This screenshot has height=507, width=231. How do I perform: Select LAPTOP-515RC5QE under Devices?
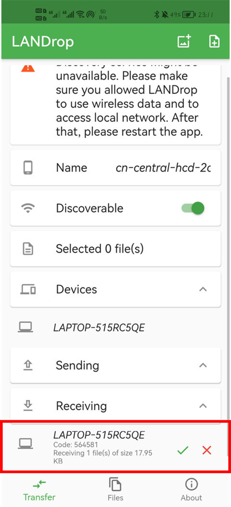click(115, 328)
